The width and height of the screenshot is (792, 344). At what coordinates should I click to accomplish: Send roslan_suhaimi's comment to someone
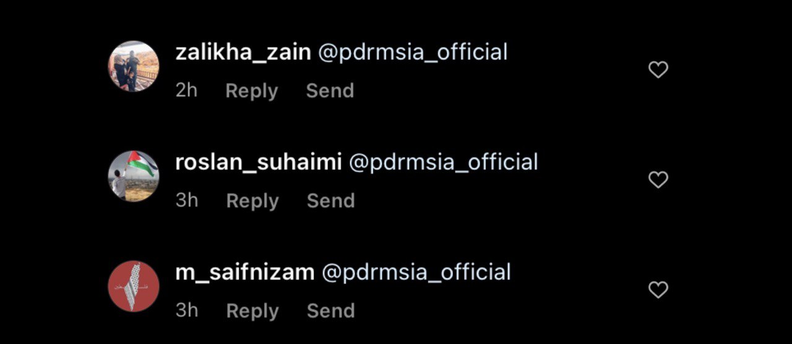pos(330,201)
